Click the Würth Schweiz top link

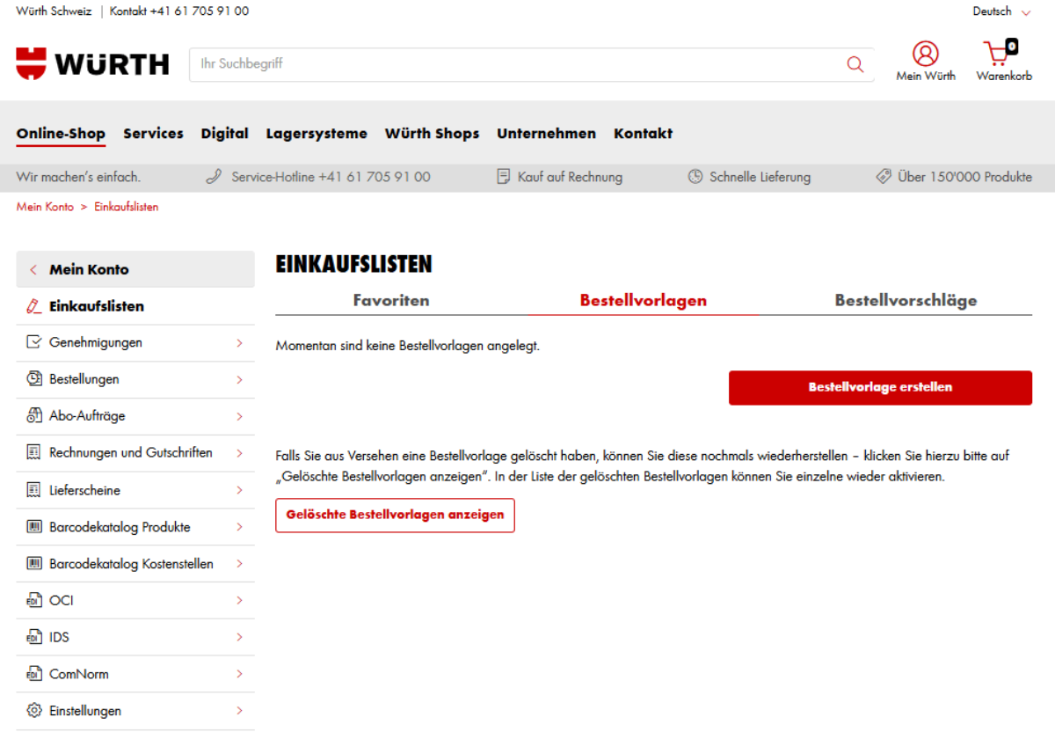54,11
